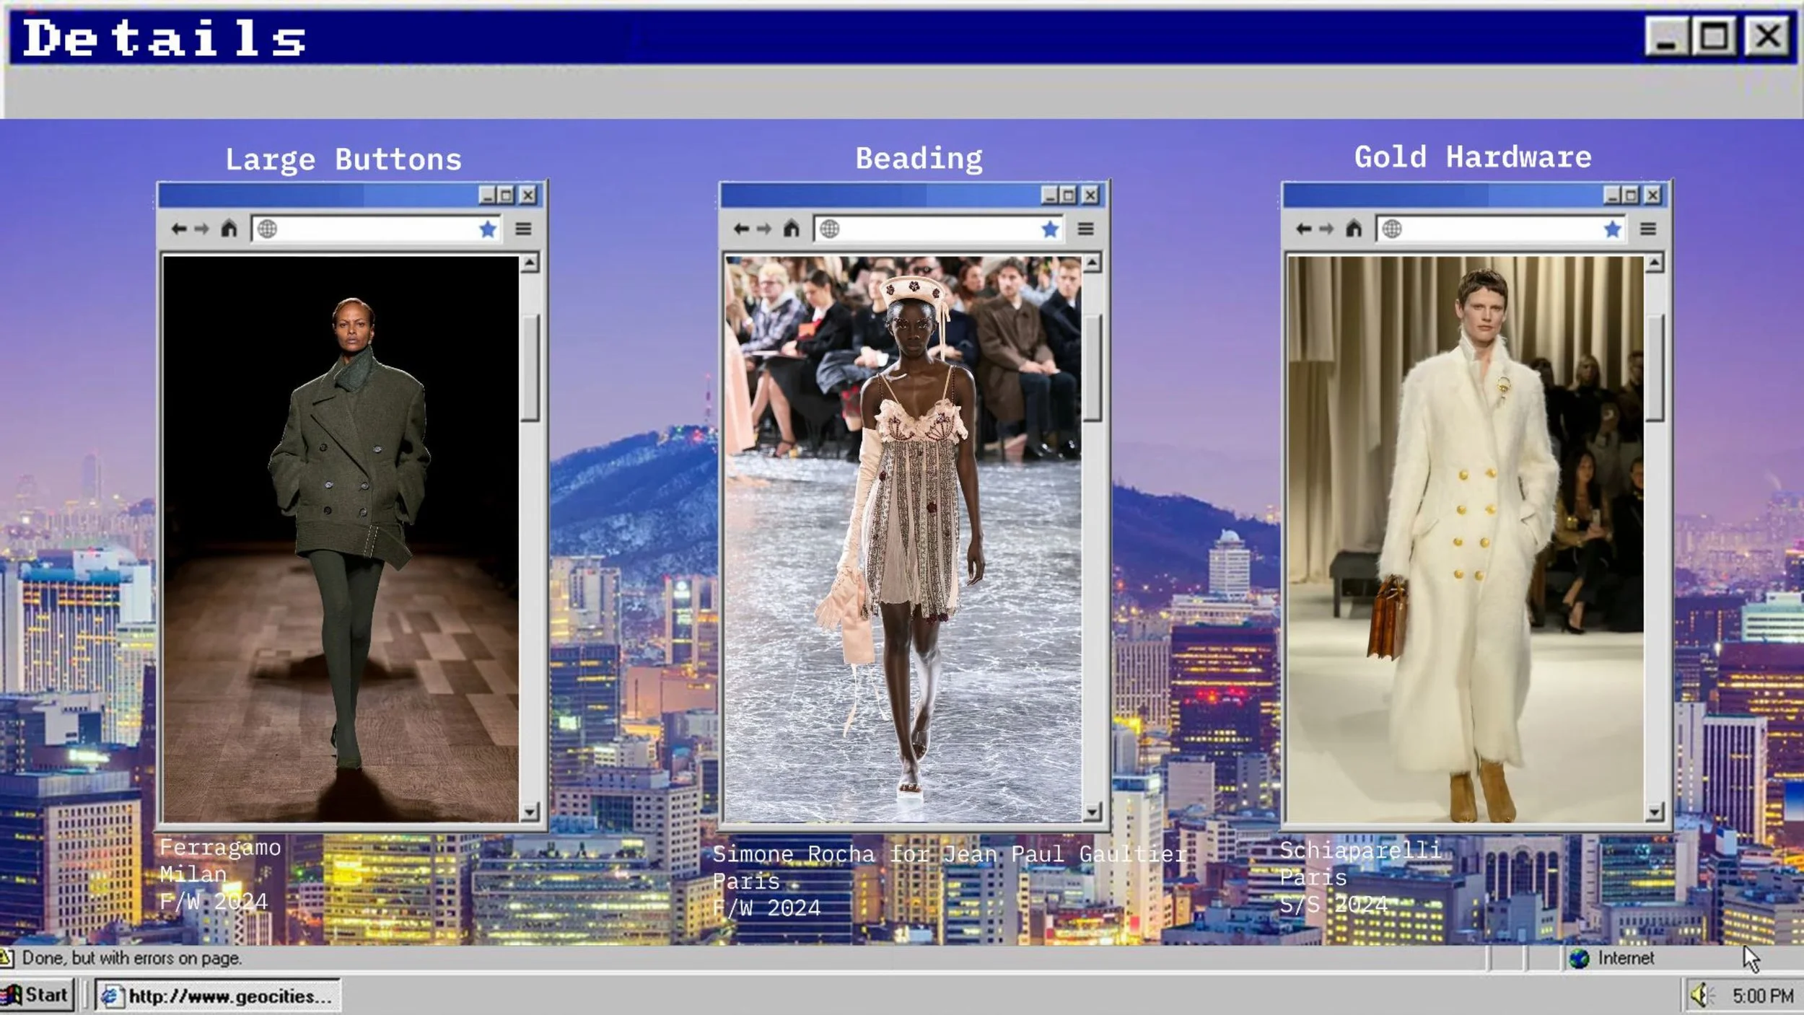Click scroll up arrow in Beading window
Screen dimensions: 1804x1015
1092,263
